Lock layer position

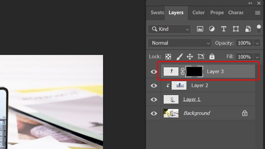click(190, 57)
